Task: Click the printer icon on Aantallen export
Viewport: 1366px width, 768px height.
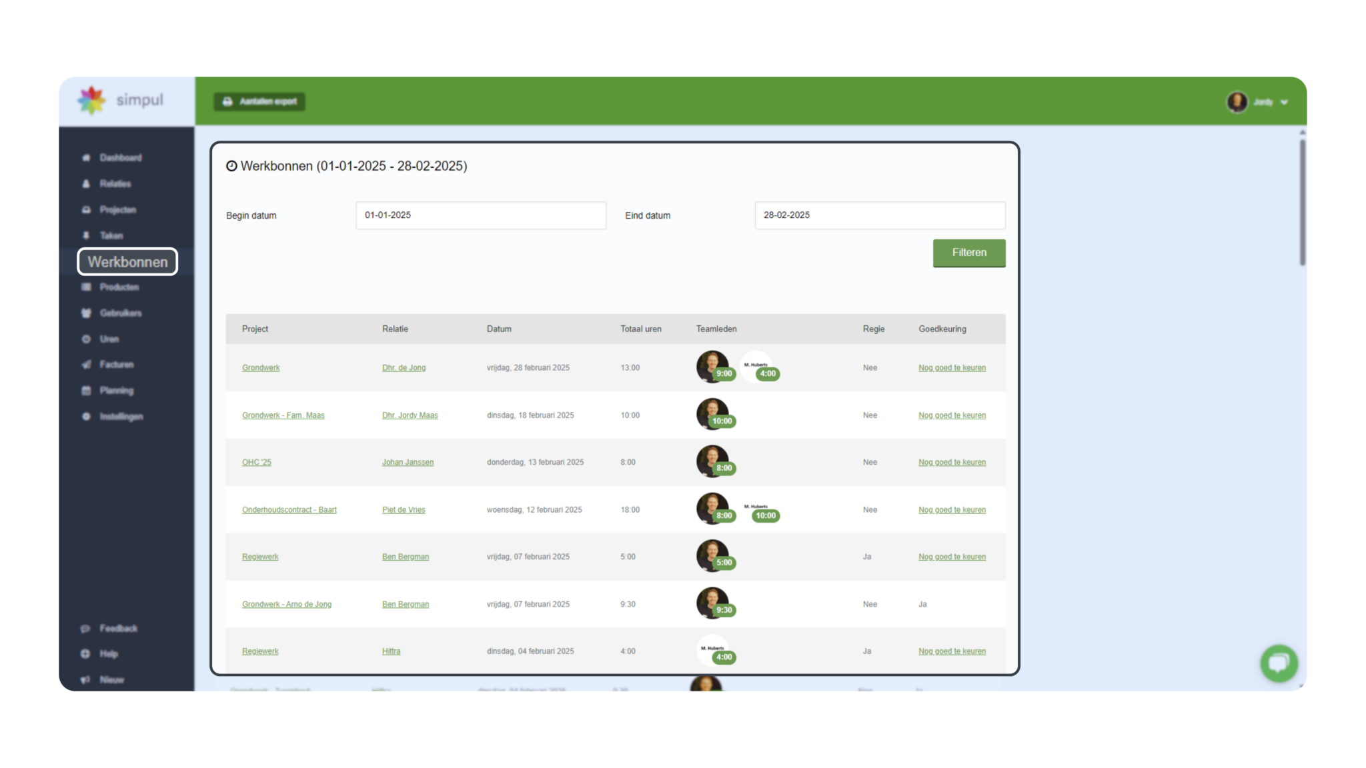Action: click(x=227, y=101)
